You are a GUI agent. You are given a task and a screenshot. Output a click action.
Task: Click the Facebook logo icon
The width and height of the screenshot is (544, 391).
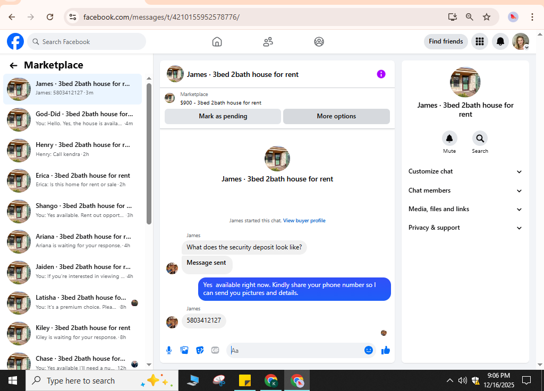15,41
